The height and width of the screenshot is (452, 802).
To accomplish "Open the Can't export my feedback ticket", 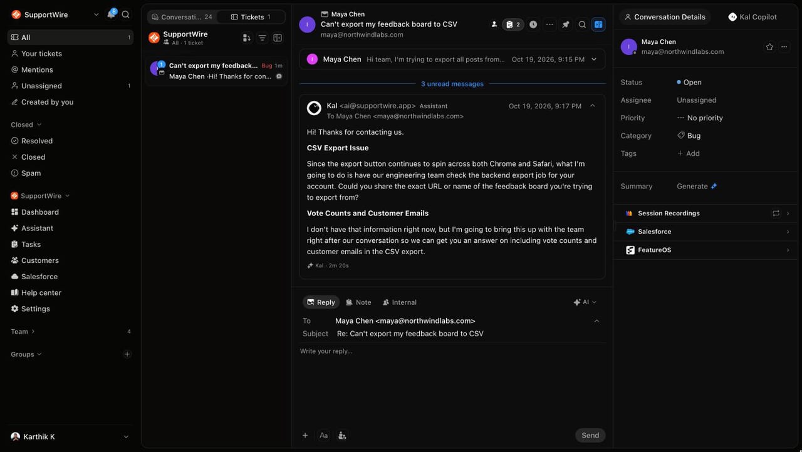I will (217, 71).
